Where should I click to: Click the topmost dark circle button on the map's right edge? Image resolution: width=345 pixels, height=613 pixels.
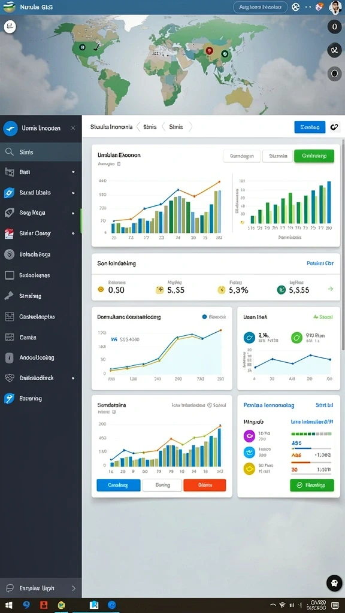tap(334, 27)
